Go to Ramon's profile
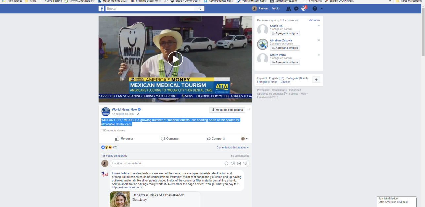Image resolution: width=425 pixels, height=207 pixels. (x=260, y=9)
